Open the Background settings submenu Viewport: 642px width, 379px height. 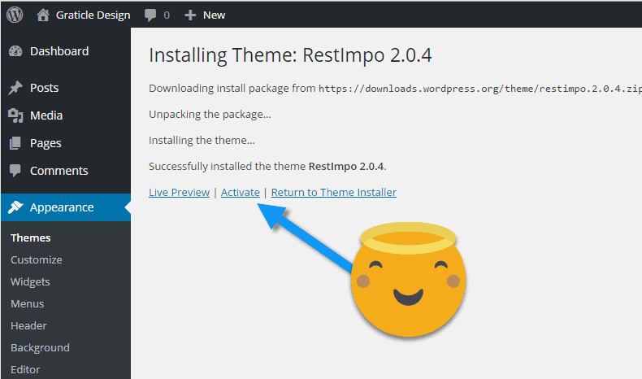click(40, 348)
